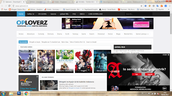Open the Home menu tab
172x96 pixels.
tap(21, 14)
